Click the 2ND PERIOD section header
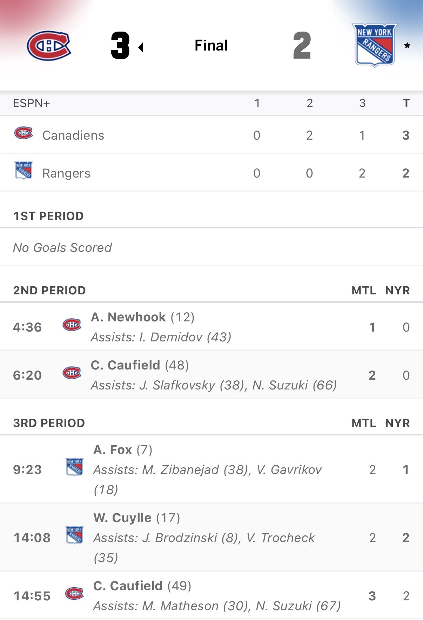The height and width of the screenshot is (620, 423). [x=49, y=291]
